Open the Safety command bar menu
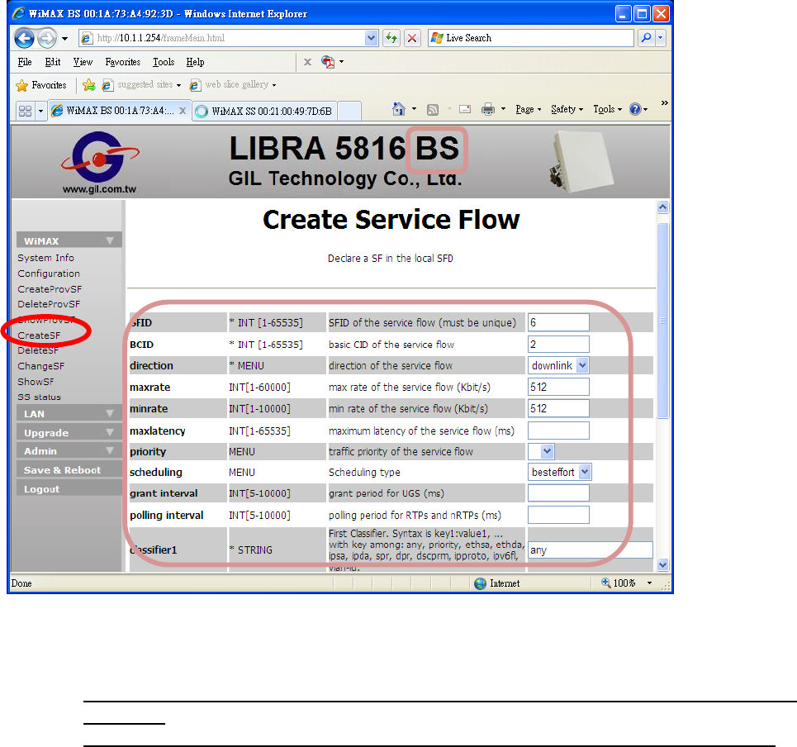Screen dimensions: 797x747 pyautogui.click(x=567, y=109)
